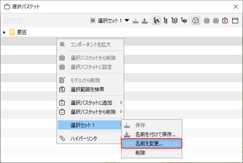The height and width of the screenshot is (163, 243).
Task: Open 選択バスケットに追加 submenu
Action: click(91, 103)
